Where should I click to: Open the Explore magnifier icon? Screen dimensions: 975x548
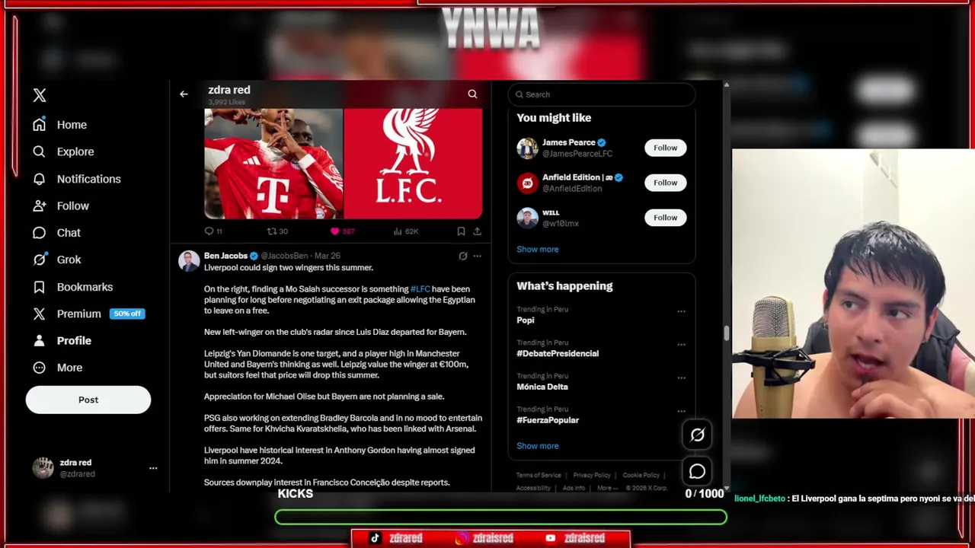[40, 151]
